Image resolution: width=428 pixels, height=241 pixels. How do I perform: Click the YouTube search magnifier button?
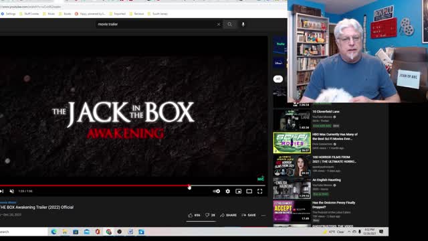coord(230,24)
